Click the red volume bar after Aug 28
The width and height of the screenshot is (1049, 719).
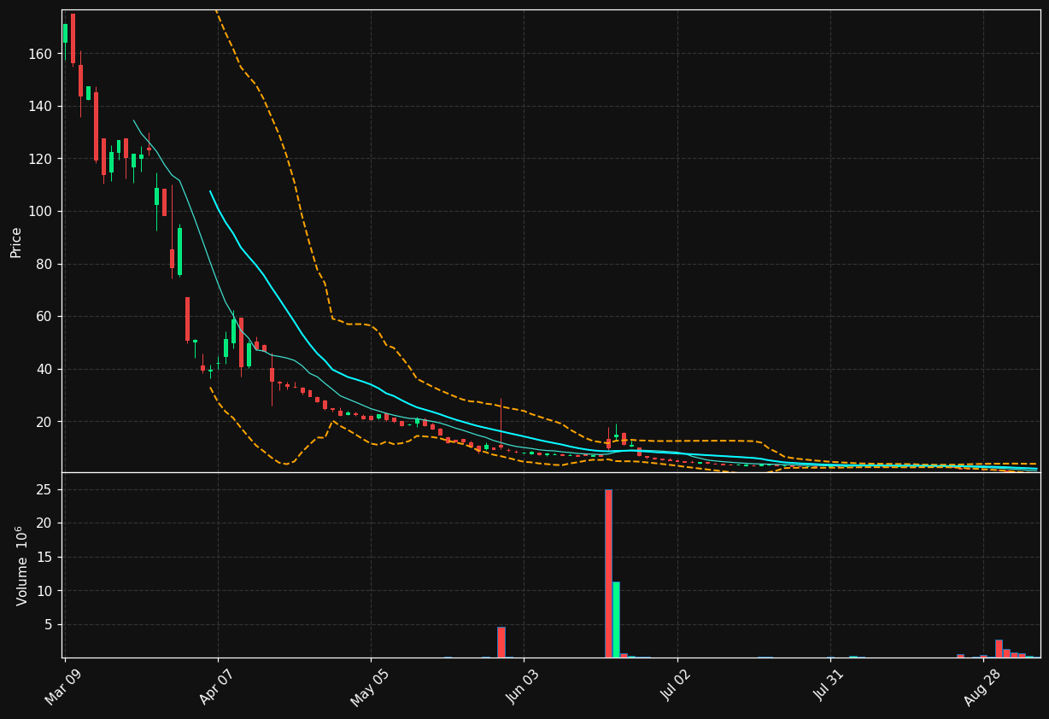[x=999, y=648]
